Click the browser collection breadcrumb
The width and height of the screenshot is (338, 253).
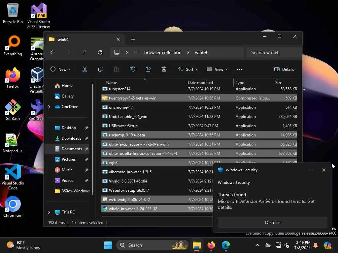[x=163, y=52]
